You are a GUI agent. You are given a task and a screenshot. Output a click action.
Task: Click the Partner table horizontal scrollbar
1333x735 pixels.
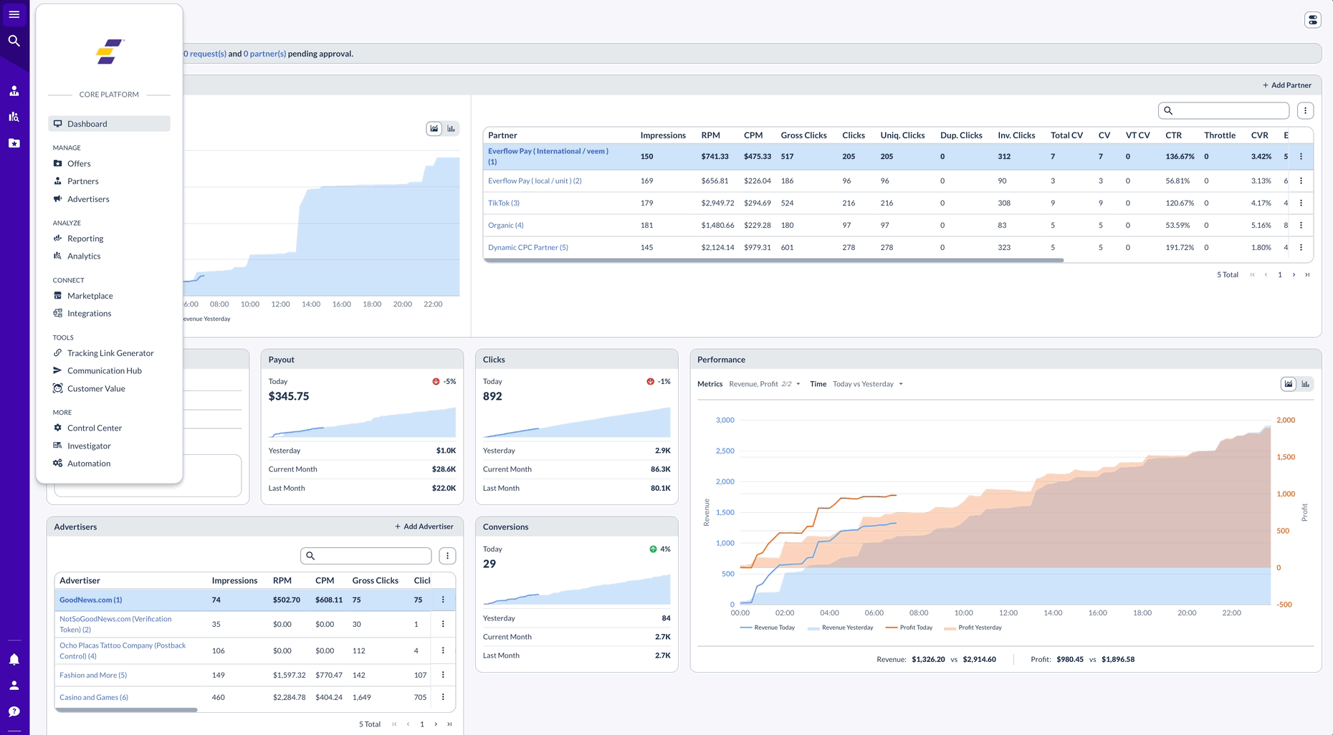coord(774,261)
